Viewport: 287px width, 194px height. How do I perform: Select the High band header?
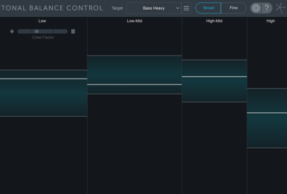270,21
